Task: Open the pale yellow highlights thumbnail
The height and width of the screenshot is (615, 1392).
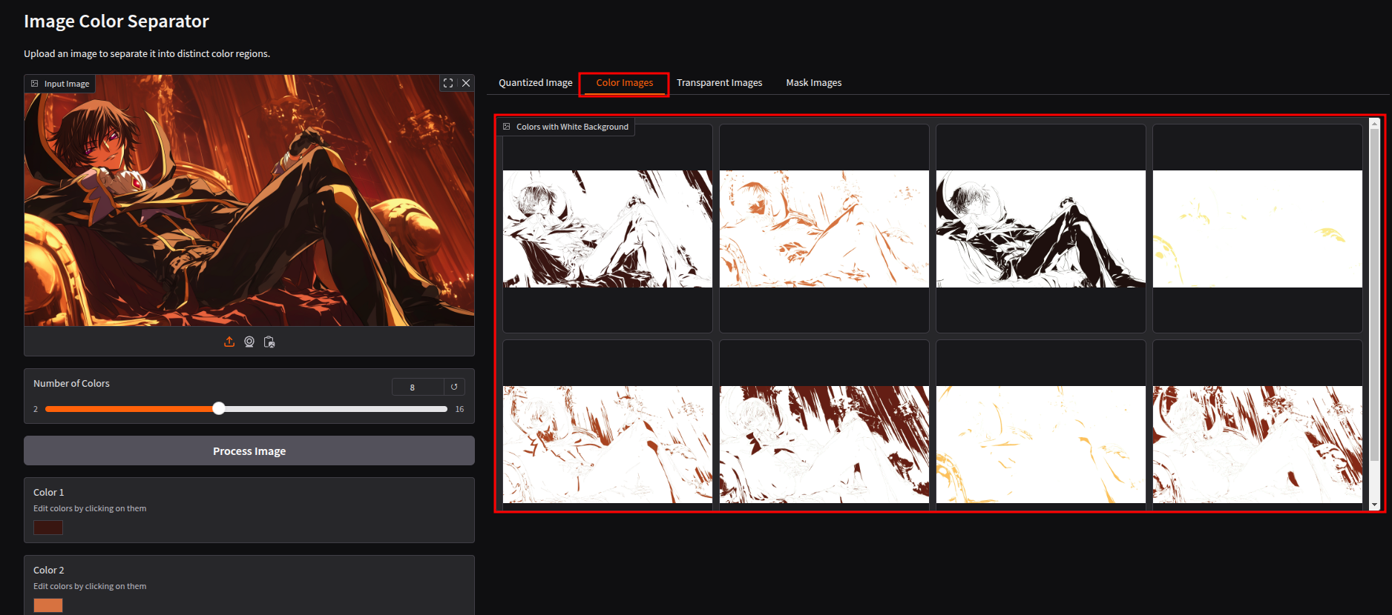Action: point(1257,229)
